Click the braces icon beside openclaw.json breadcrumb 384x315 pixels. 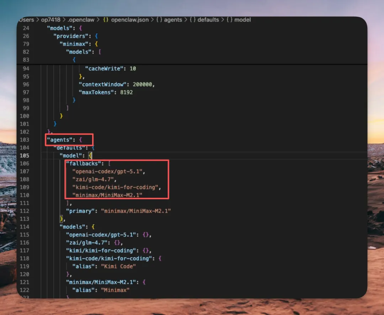click(106, 20)
